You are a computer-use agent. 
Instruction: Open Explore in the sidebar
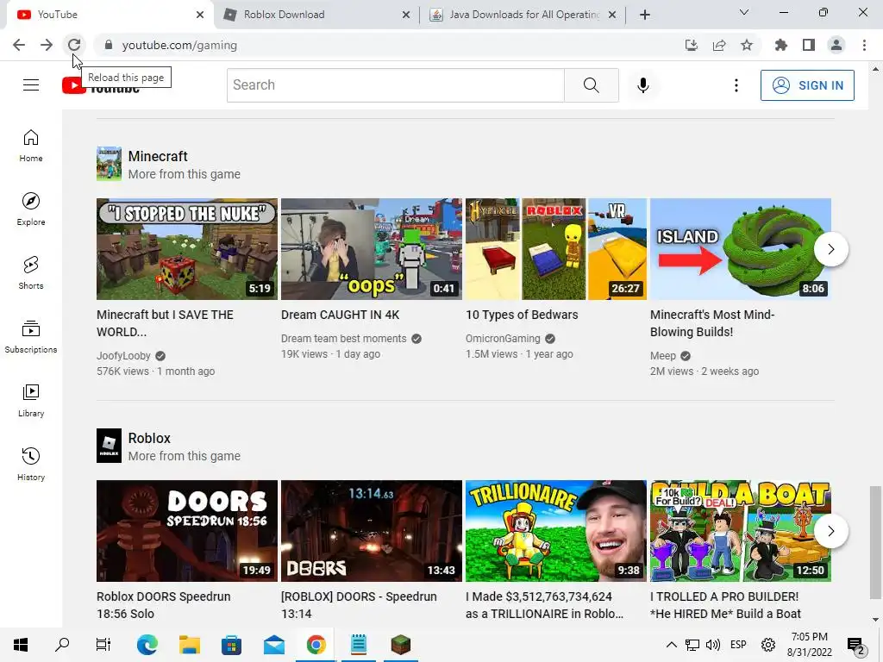pyautogui.click(x=31, y=209)
